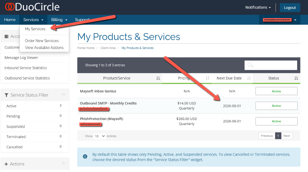Filter services by Suspended status
The image size is (308, 172).
(x=35, y=126)
